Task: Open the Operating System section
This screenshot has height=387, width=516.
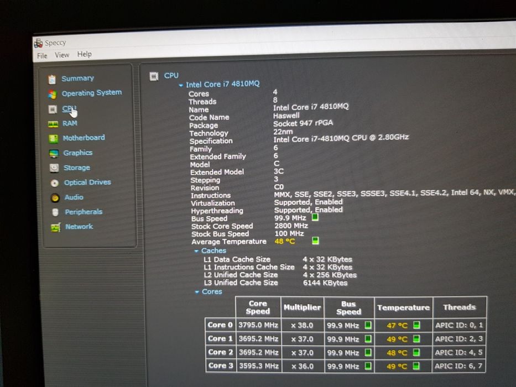Action: (92, 93)
